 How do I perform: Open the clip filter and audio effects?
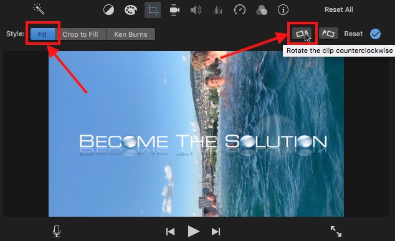click(x=261, y=10)
